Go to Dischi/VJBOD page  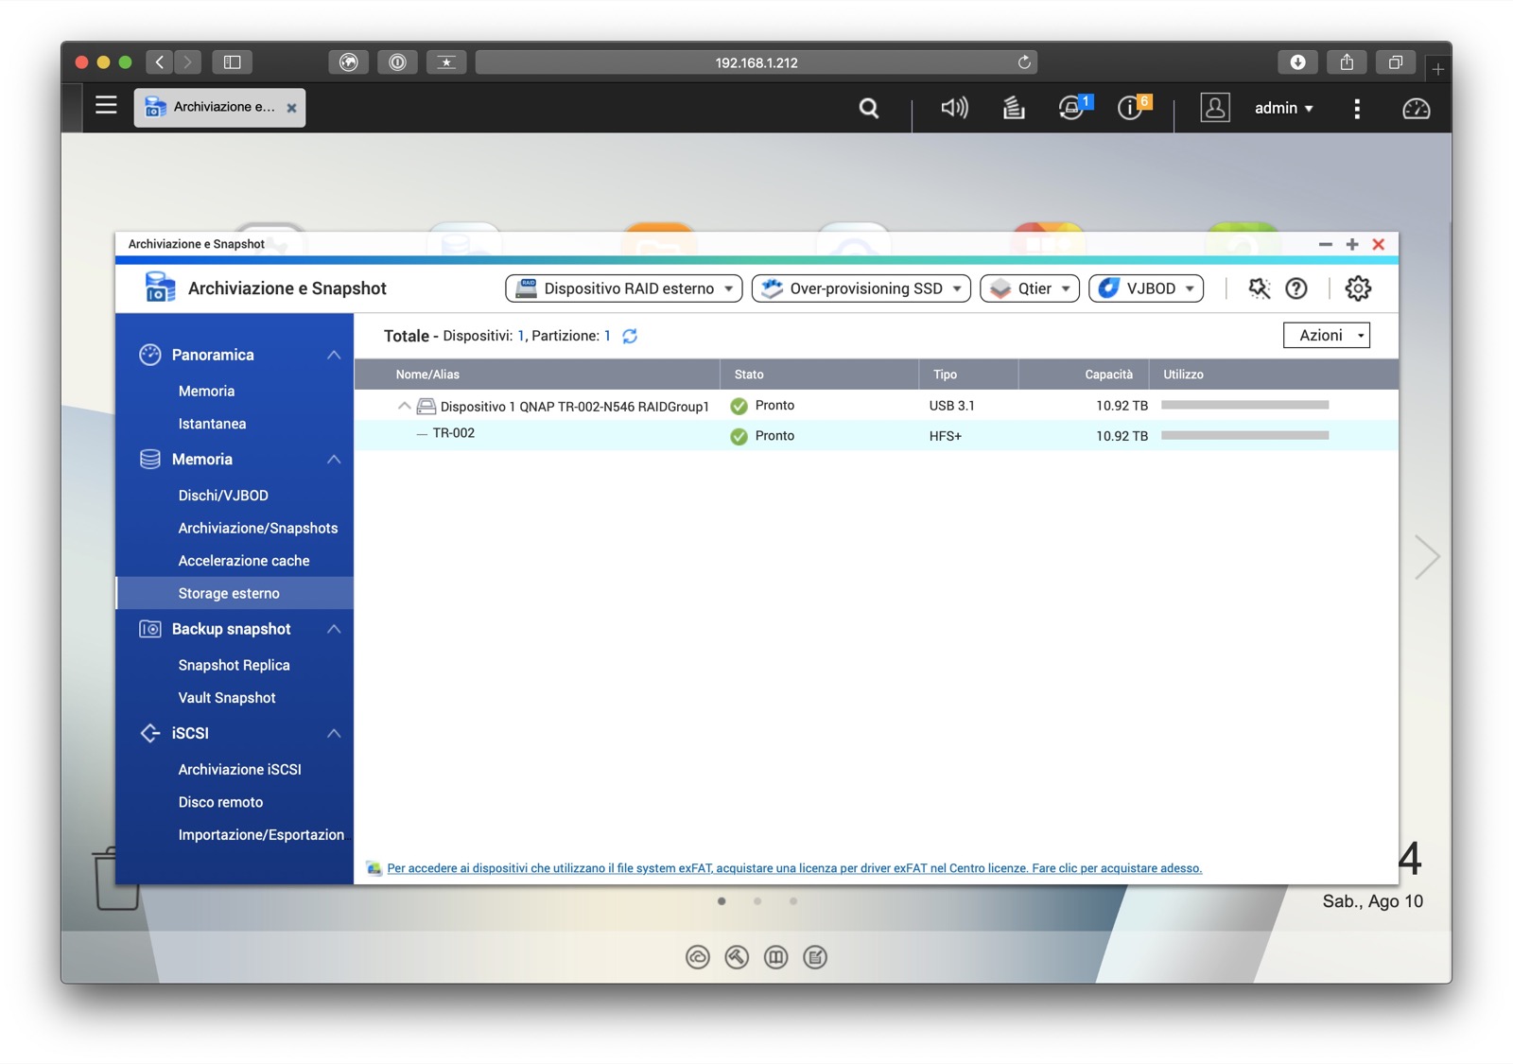[223, 495]
